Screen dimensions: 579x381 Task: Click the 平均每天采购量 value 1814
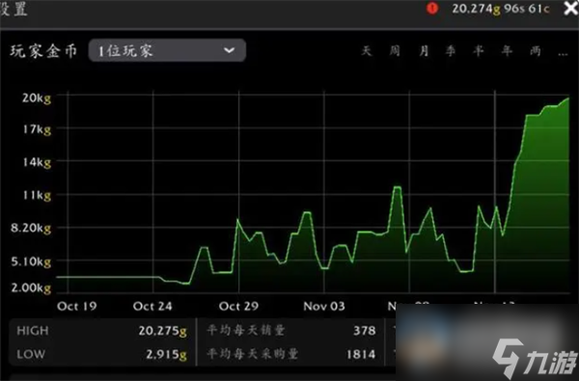point(361,354)
